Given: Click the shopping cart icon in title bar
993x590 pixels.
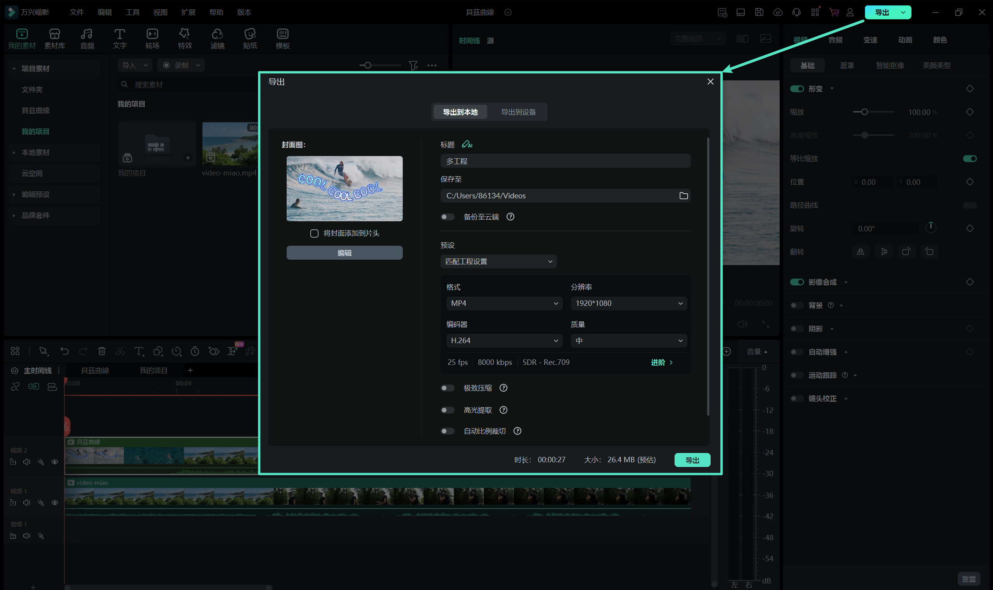Looking at the screenshot, I should pyautogui.click(x=834, y=12).
